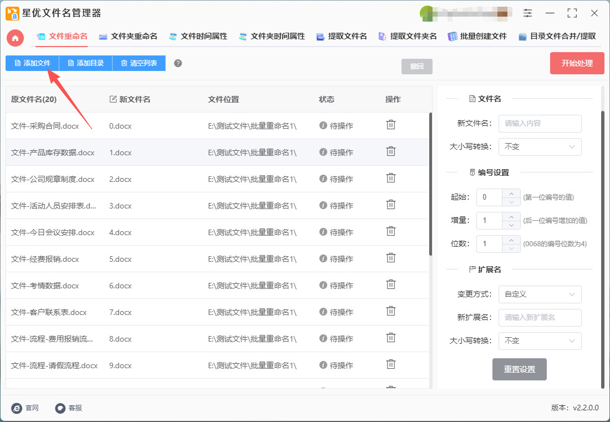The height and width of the screenshot is (422, 610).
Task: Expand the 扩展名 大小写转换 dropdown
Action: tap(540, 341)
